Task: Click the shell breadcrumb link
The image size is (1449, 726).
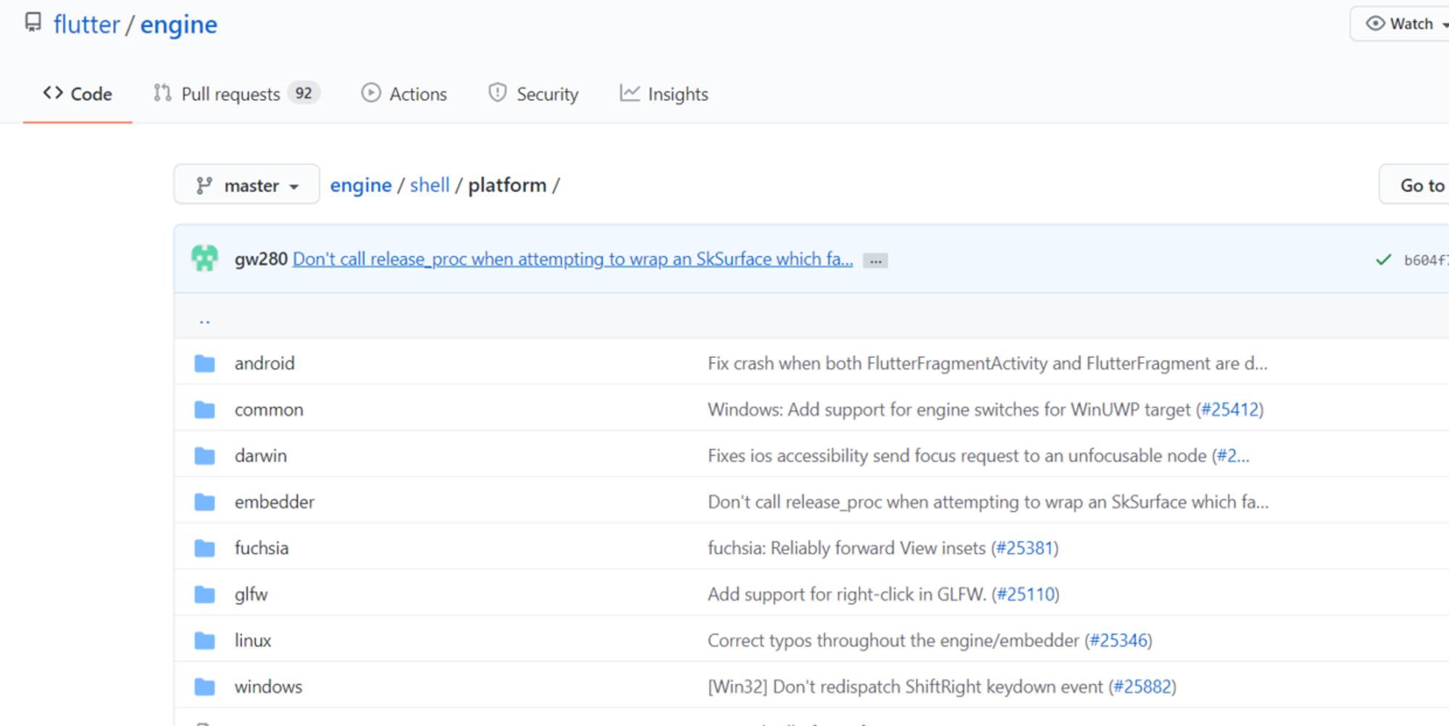Action: pos(430,185)
